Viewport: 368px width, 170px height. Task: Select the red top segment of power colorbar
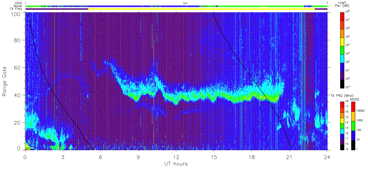(342, 16)
